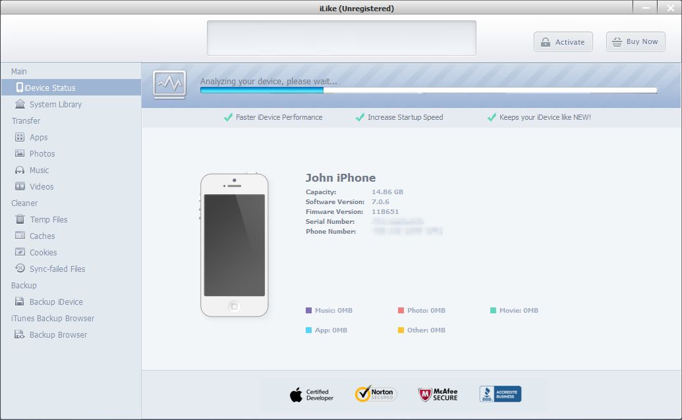Select Caches cleaner
This screenshot has width=682, height=420.
71,236
